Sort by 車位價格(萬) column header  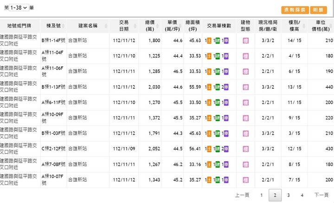pos(323,25)
